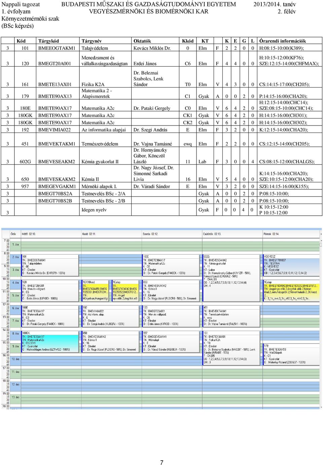Click the Kkód column header

tap(188, 41)
